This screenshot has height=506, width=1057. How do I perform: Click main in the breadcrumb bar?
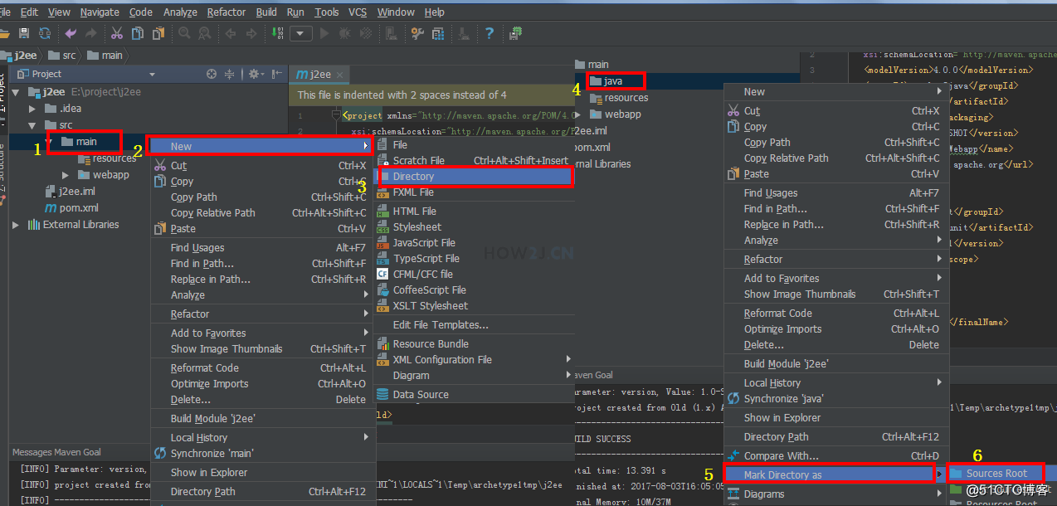105,56
